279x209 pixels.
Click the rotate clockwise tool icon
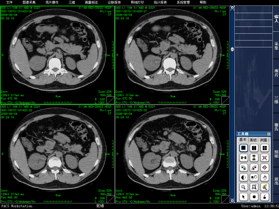[243, 168]
